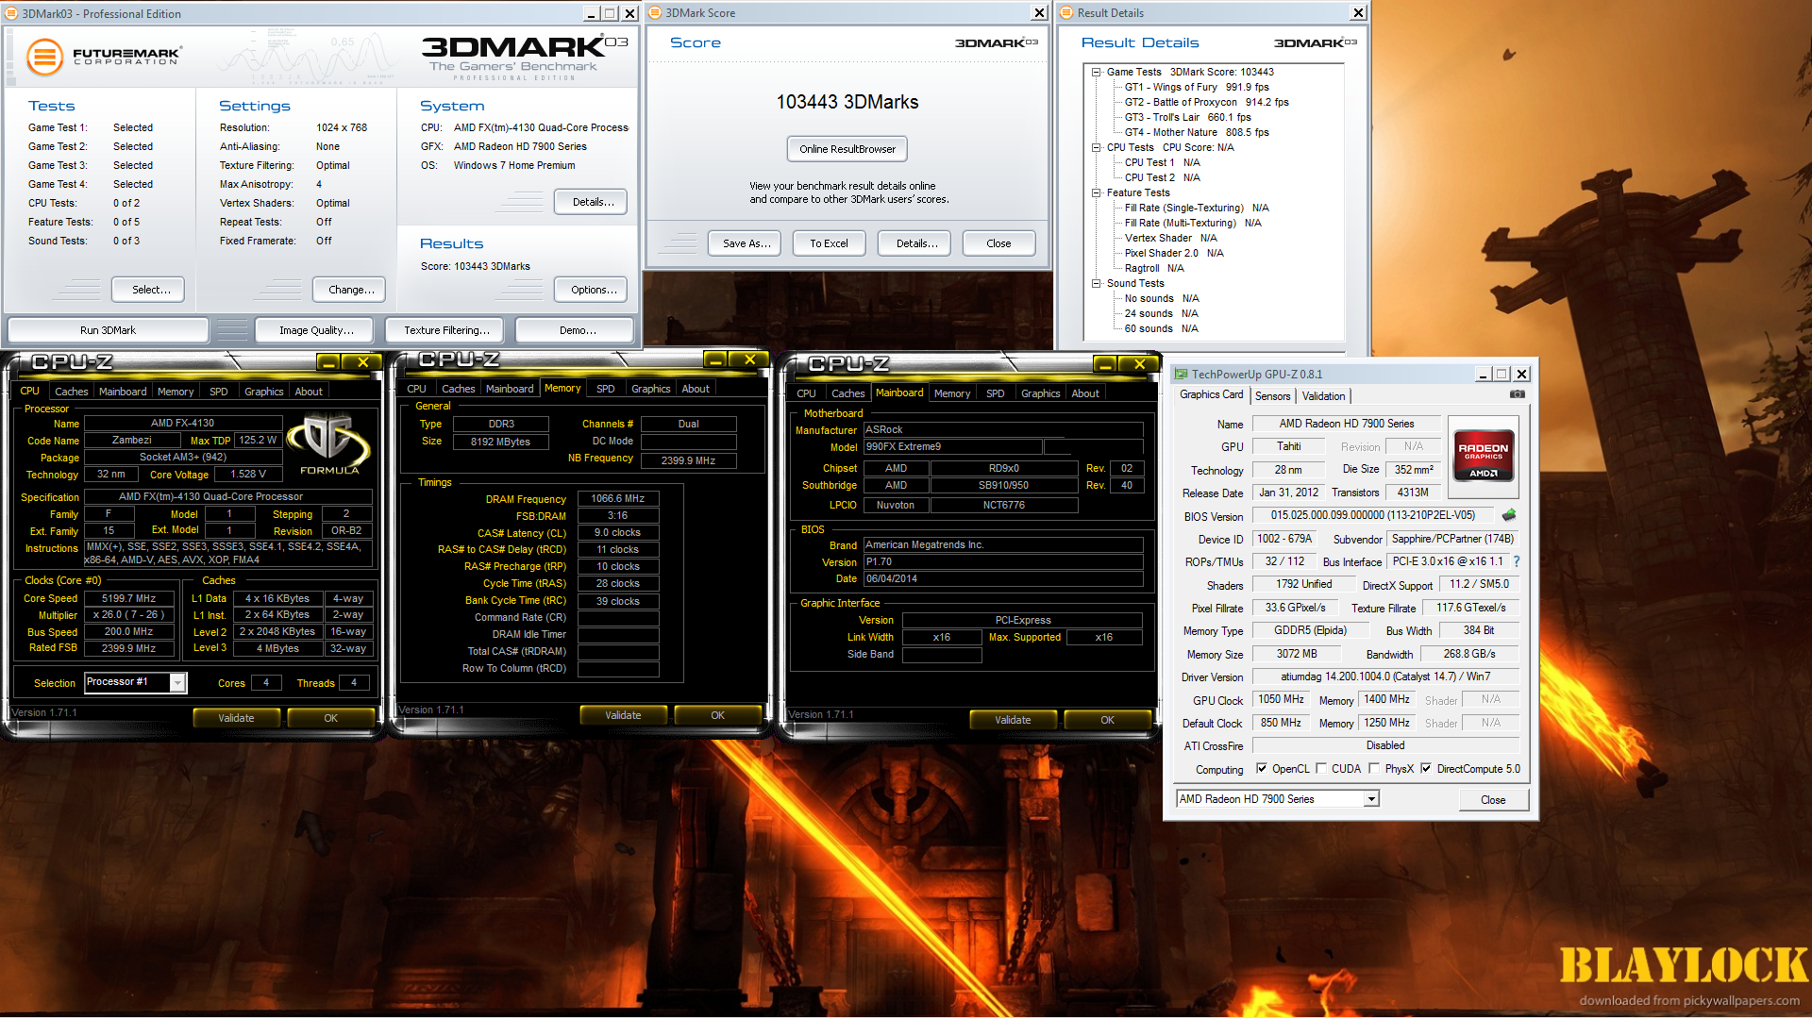This screenshot has width=1812, height=1019.
Task: Click the 103443 3DMarks score text
Action: click(847, 102)
